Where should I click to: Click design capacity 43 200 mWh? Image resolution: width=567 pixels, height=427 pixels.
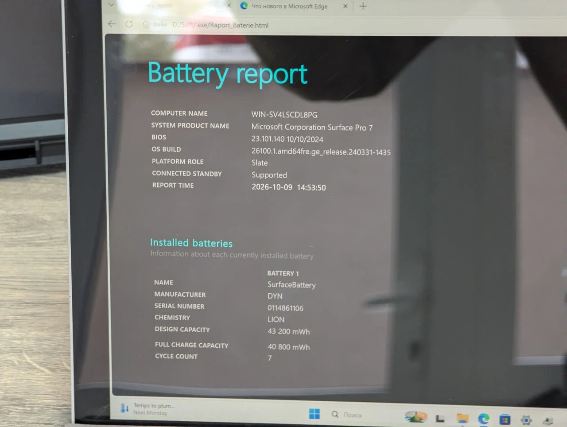288,331
